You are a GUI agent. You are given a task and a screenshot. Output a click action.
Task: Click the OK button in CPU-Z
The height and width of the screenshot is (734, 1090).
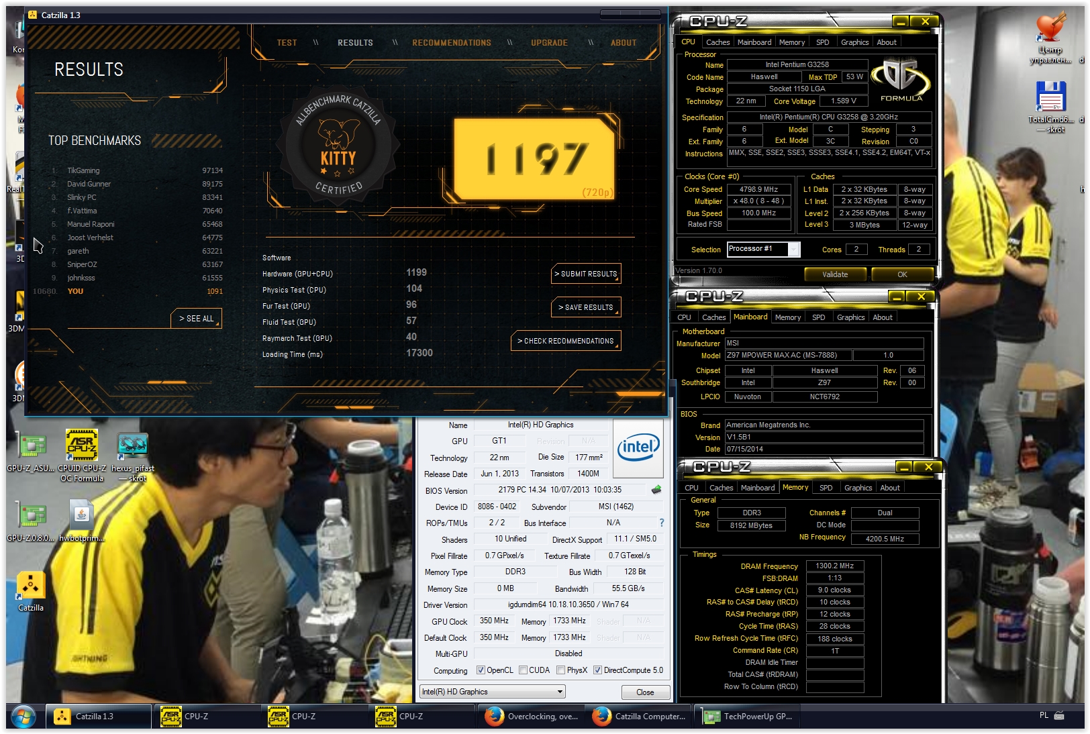(x=902, y=274)
